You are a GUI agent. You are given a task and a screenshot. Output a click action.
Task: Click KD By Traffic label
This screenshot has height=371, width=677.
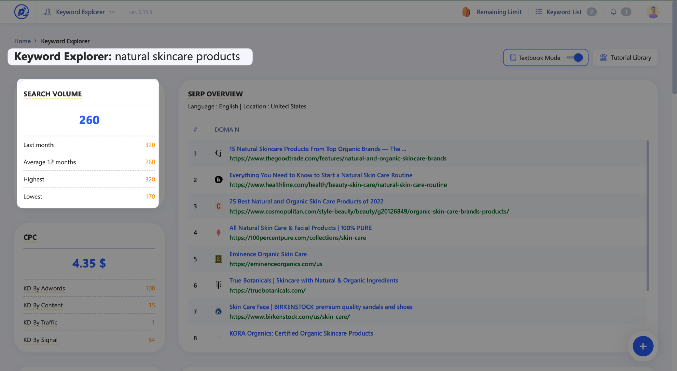click(40, 323)
